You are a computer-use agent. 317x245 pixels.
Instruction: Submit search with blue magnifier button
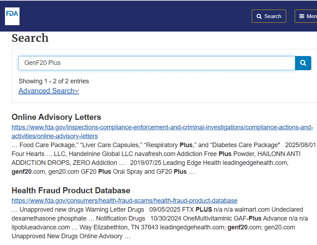(x=303, y=63)
